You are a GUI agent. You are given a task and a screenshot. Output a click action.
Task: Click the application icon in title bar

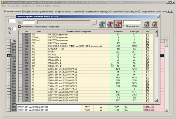click(2, 2)
